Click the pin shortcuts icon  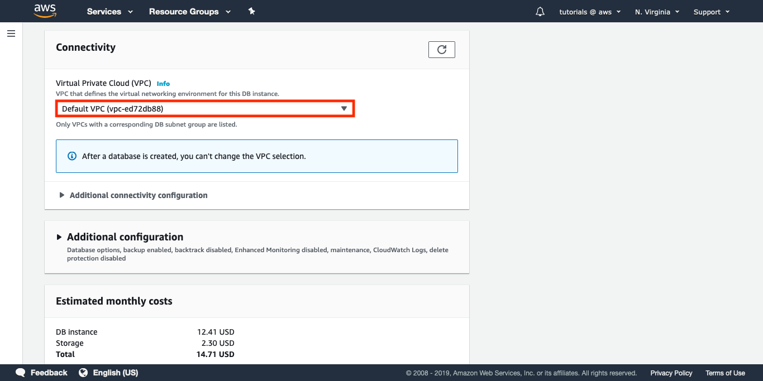pos(251,11)
